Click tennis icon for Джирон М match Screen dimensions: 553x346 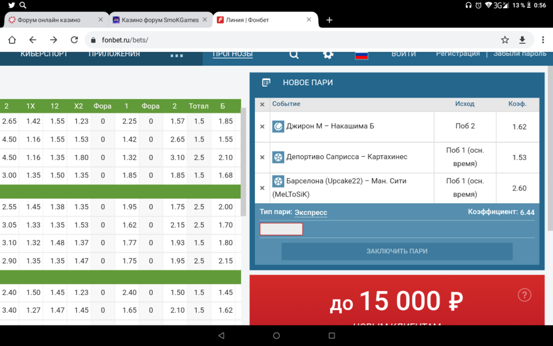[278, 126]
